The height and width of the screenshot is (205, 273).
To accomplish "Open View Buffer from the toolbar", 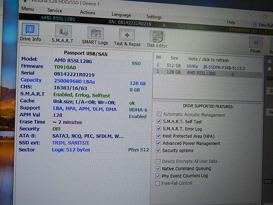I will click(263, 25).
